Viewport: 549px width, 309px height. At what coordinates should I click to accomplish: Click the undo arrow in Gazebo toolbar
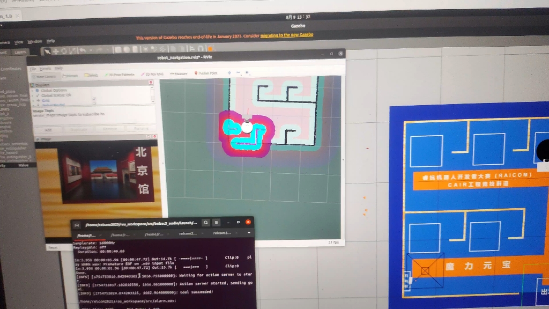pos(83,50)
